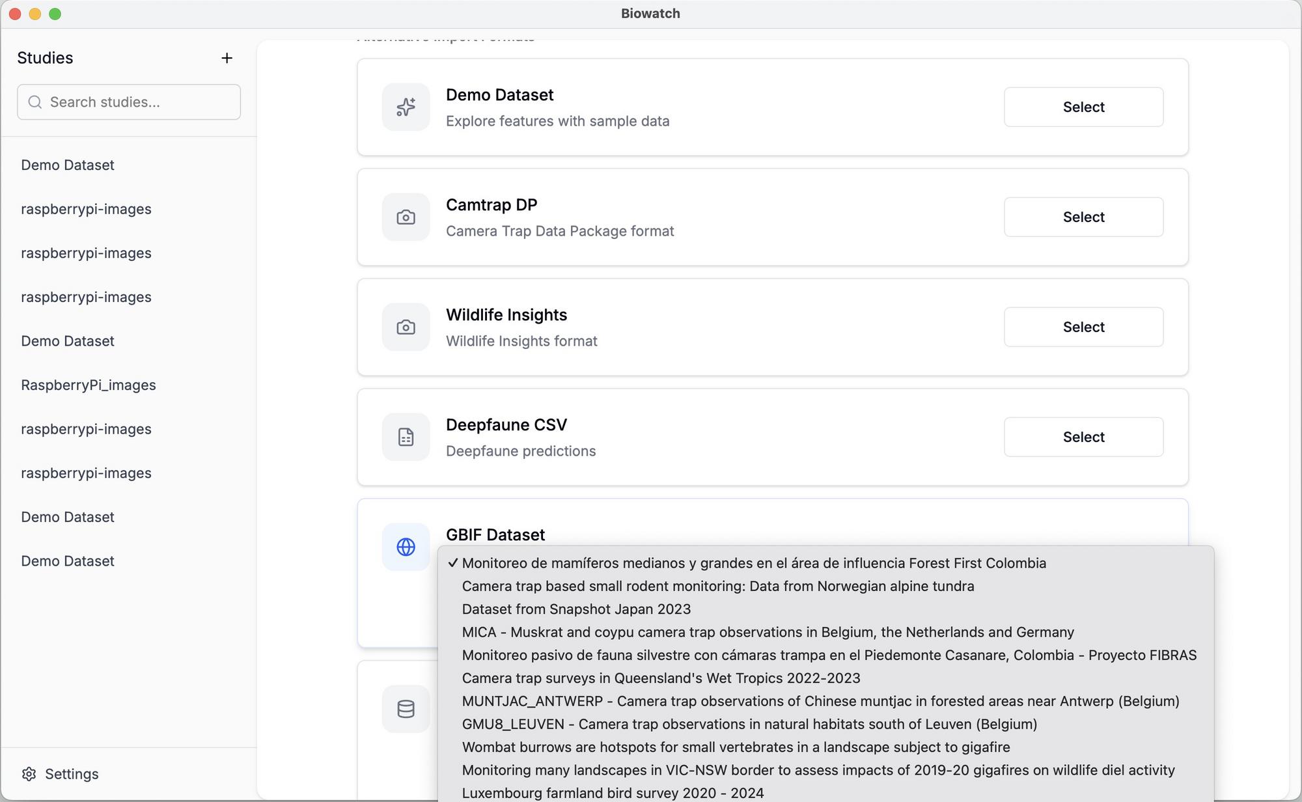Viewport: 1302px width, 802px height.
Task: Open Settings in the sidebar
Action: (x=60, y=774)
